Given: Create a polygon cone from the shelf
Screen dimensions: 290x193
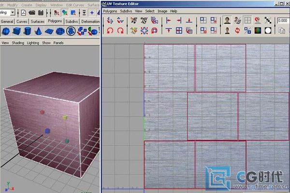Looking at the screenshot, I should 38,31.
